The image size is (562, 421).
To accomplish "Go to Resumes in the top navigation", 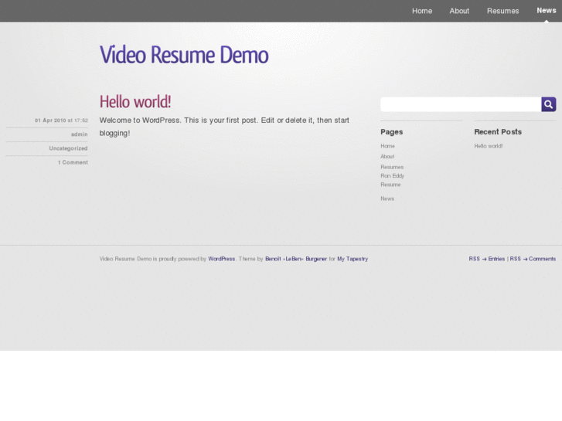I will coord(502,11).
